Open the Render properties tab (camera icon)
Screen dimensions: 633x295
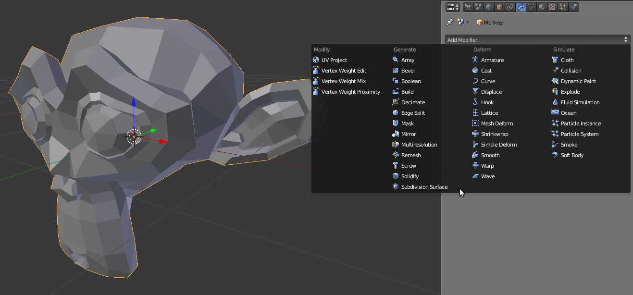pos(468,7)
